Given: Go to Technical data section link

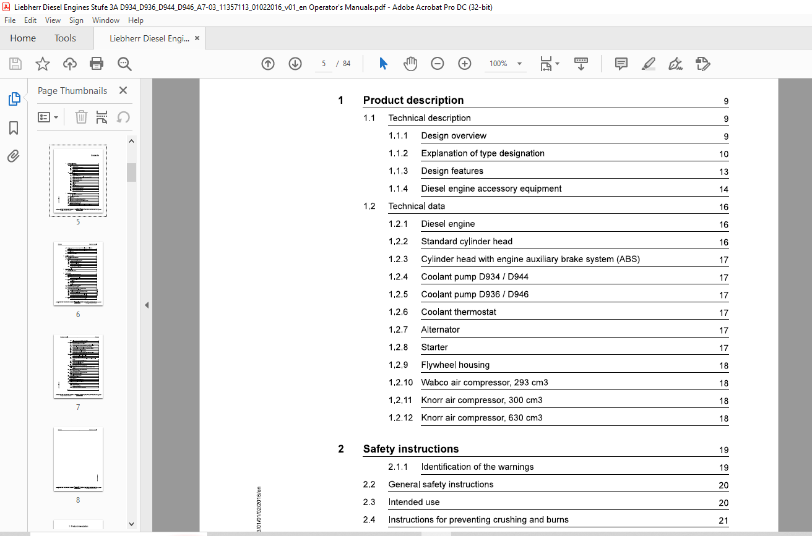Looking at the screenshot, I should (417, 206).
